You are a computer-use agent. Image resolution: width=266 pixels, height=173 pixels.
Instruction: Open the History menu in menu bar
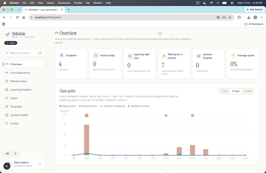[50, 3]
